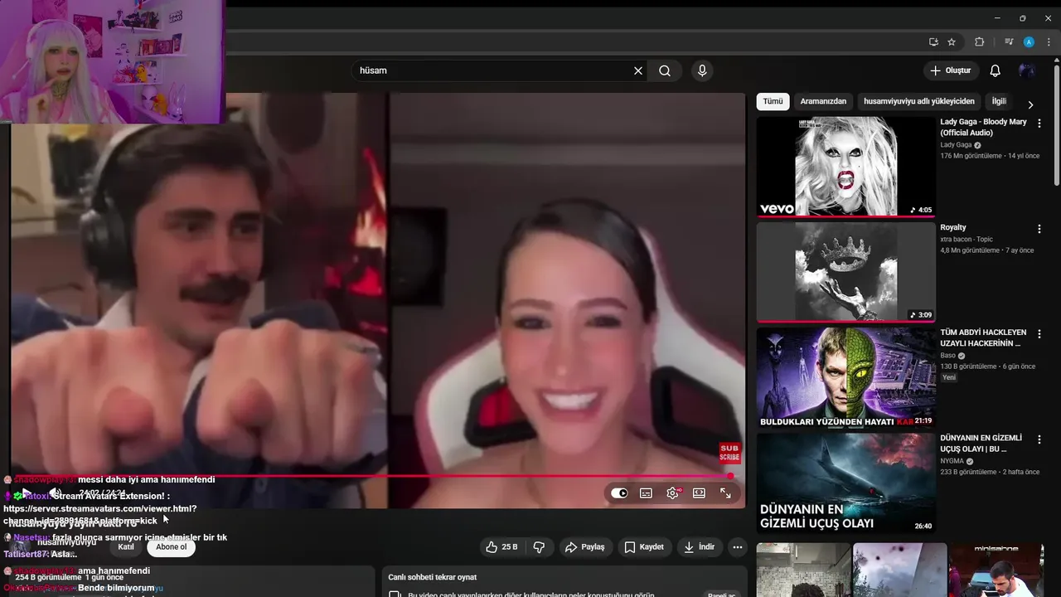Open the YouTube account avatar menu
Viewport: 1061px width, 597px height.
click(1027, 70)
